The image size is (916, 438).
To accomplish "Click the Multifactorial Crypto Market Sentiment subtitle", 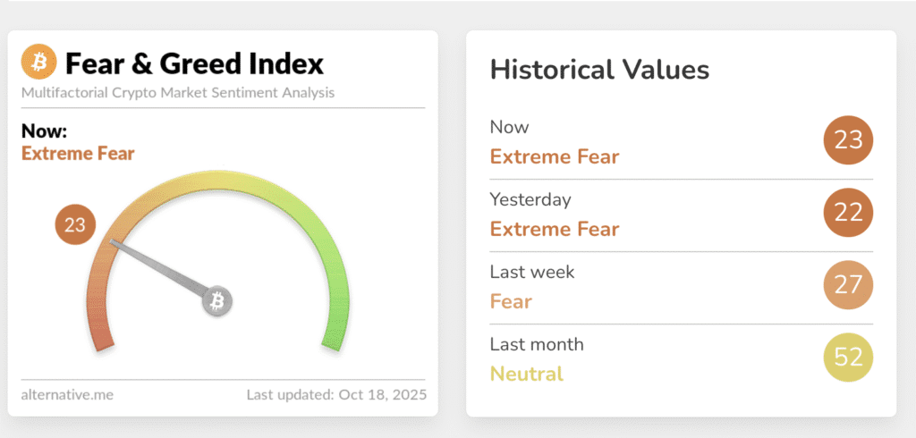I will [178, 92].
